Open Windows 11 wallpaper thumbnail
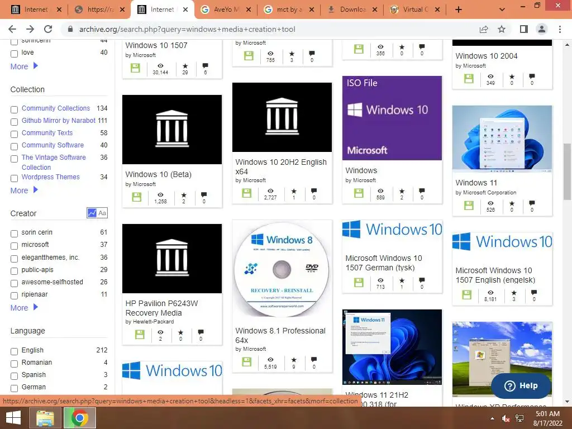 (502, 139)
